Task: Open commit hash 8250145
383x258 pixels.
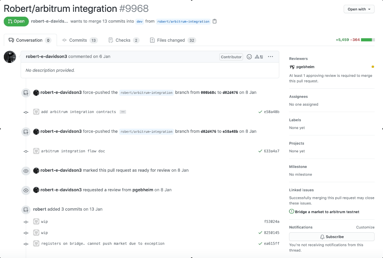Action: (x=272, y=233)
